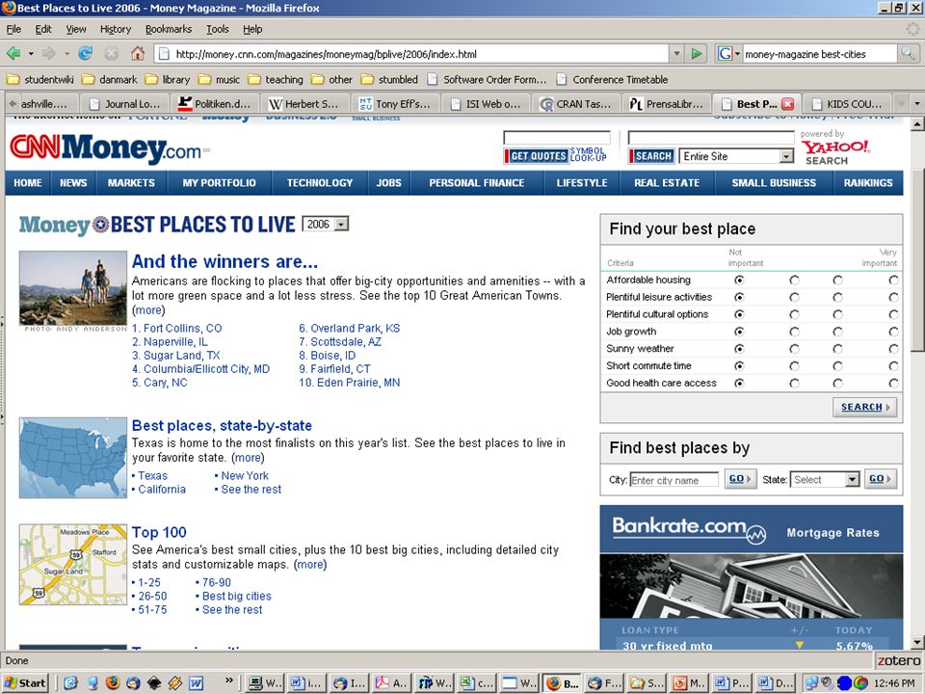Click the search magnifier icon in toolbar
Viewport: 925px width, 694px height.
(x=908, y=54)
